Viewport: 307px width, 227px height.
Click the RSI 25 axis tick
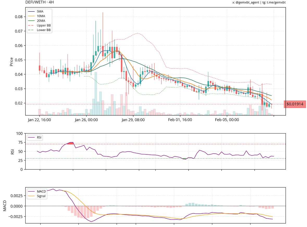click(x=20, y=160)
